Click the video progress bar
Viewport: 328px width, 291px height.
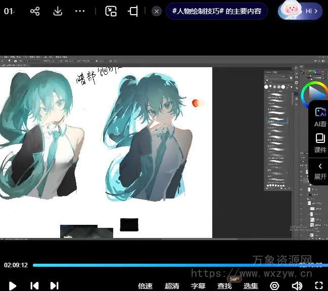tap(167, 265)
